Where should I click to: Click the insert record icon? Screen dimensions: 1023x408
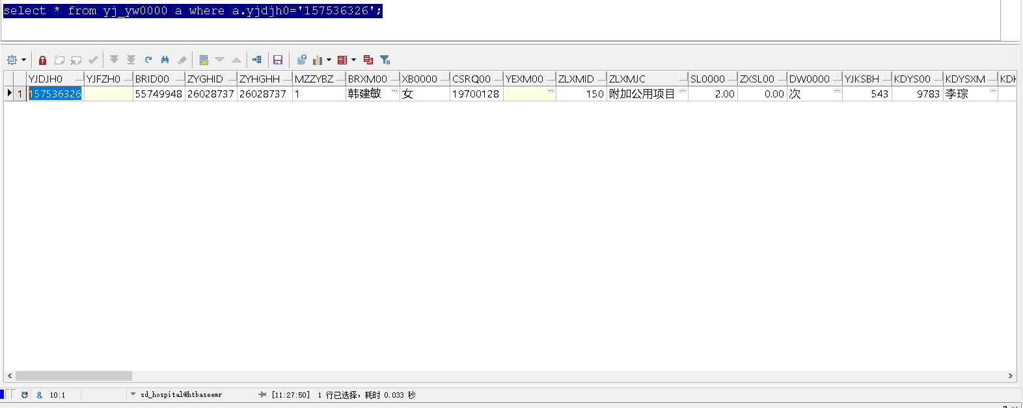click(x=59, y=60)
